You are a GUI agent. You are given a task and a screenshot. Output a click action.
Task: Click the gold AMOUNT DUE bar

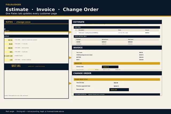tap(117, 63)
